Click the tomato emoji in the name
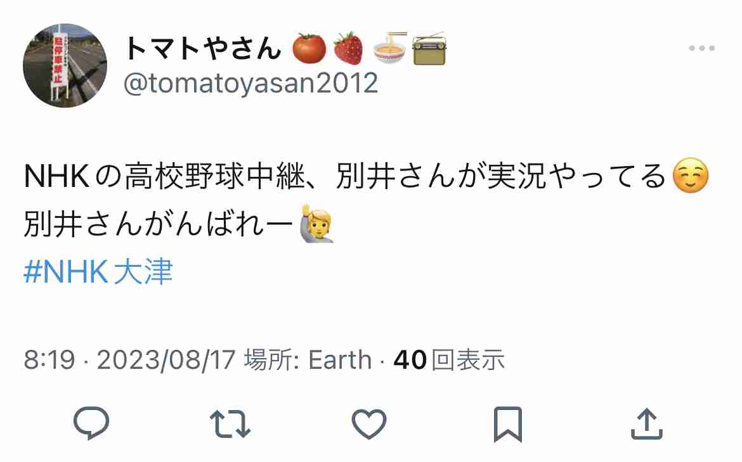The height and width of the screenshot is (462, 742). point(309,48)
